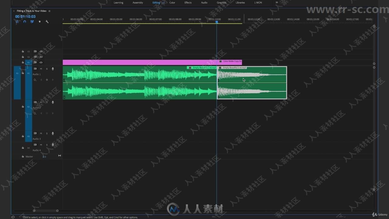389x219 pixels.
Task: Solo the Audio 1 track
Action: (x=47, y=69)
